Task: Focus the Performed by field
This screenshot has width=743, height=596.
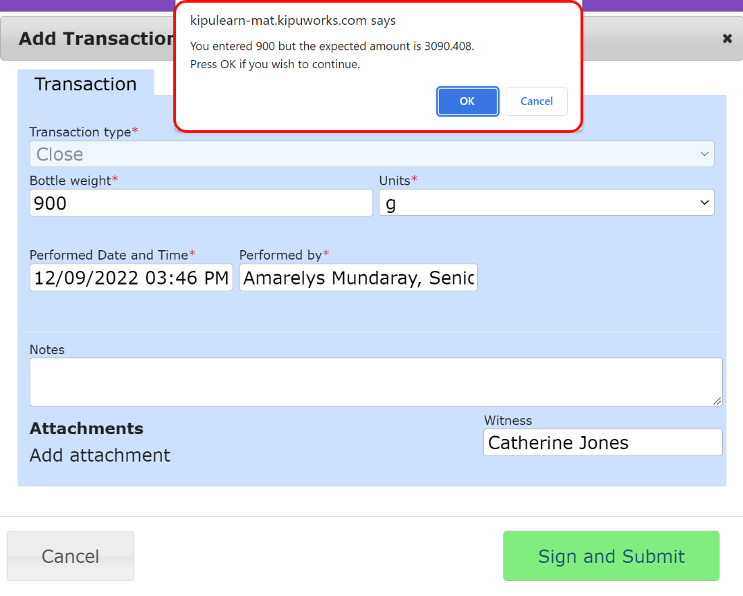Action: pyautogui.click(x=358, y=278)
